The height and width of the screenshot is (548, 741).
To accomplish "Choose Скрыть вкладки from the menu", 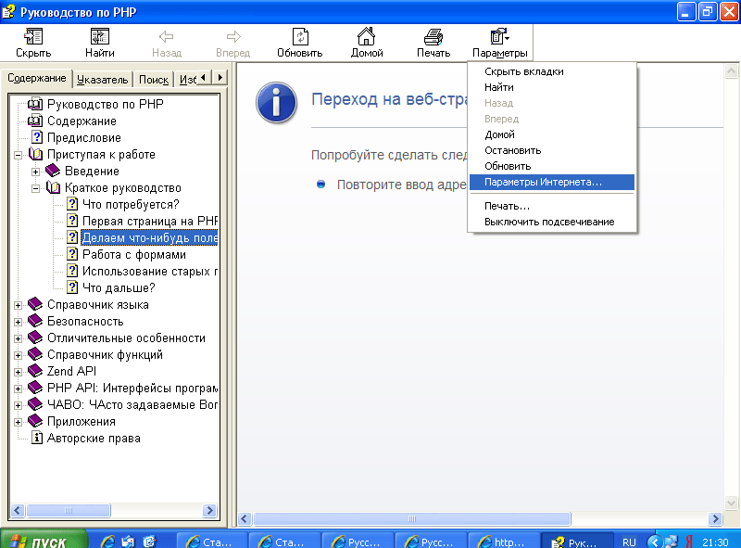I will (x=551, y=71).
